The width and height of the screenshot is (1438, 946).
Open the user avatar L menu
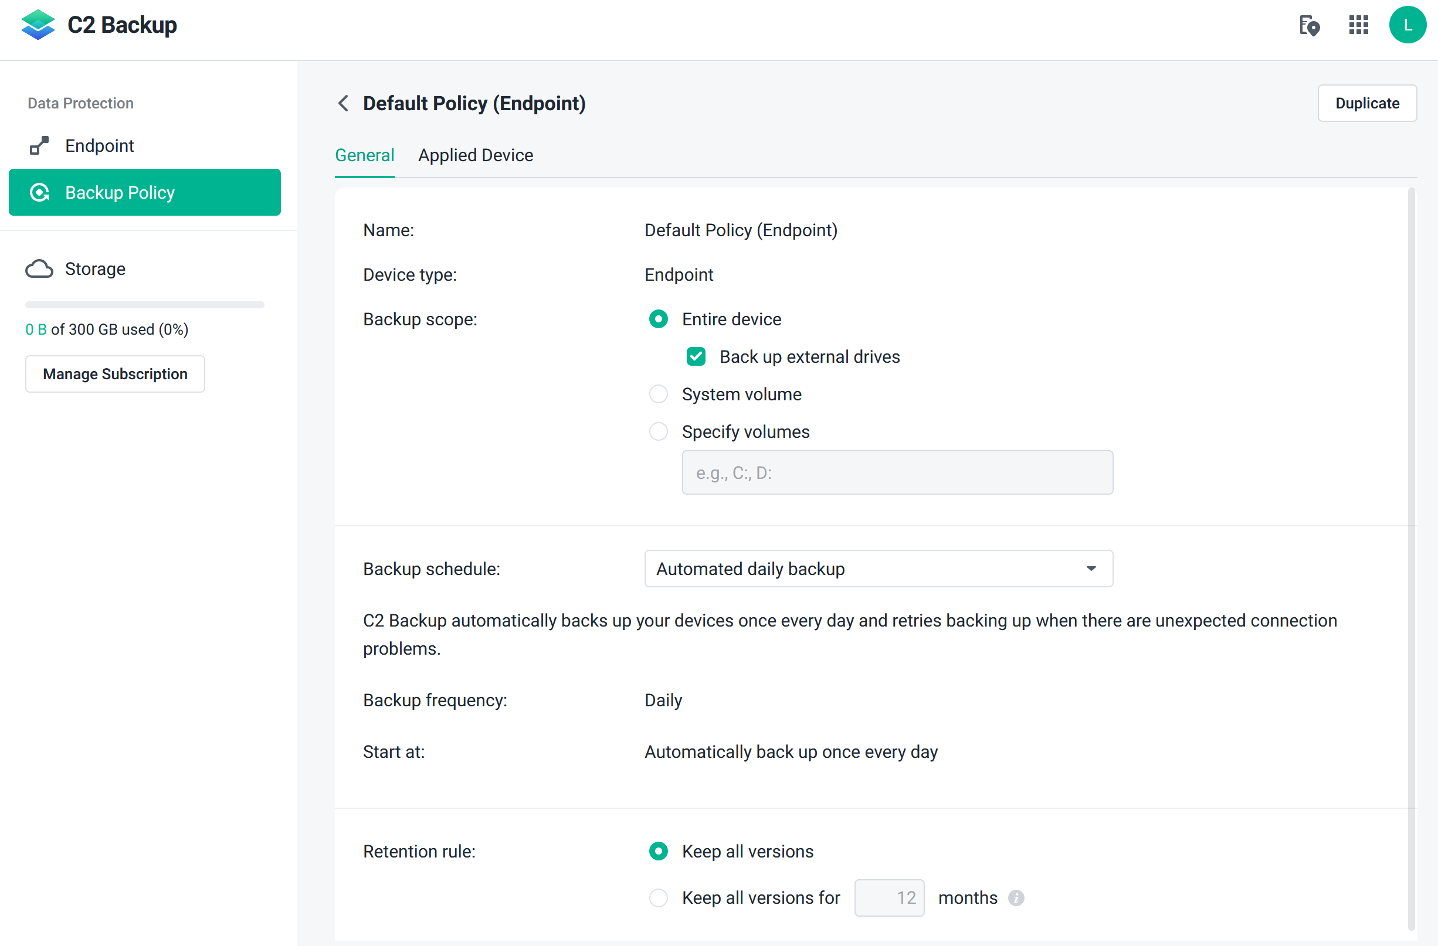point(1407,25)
